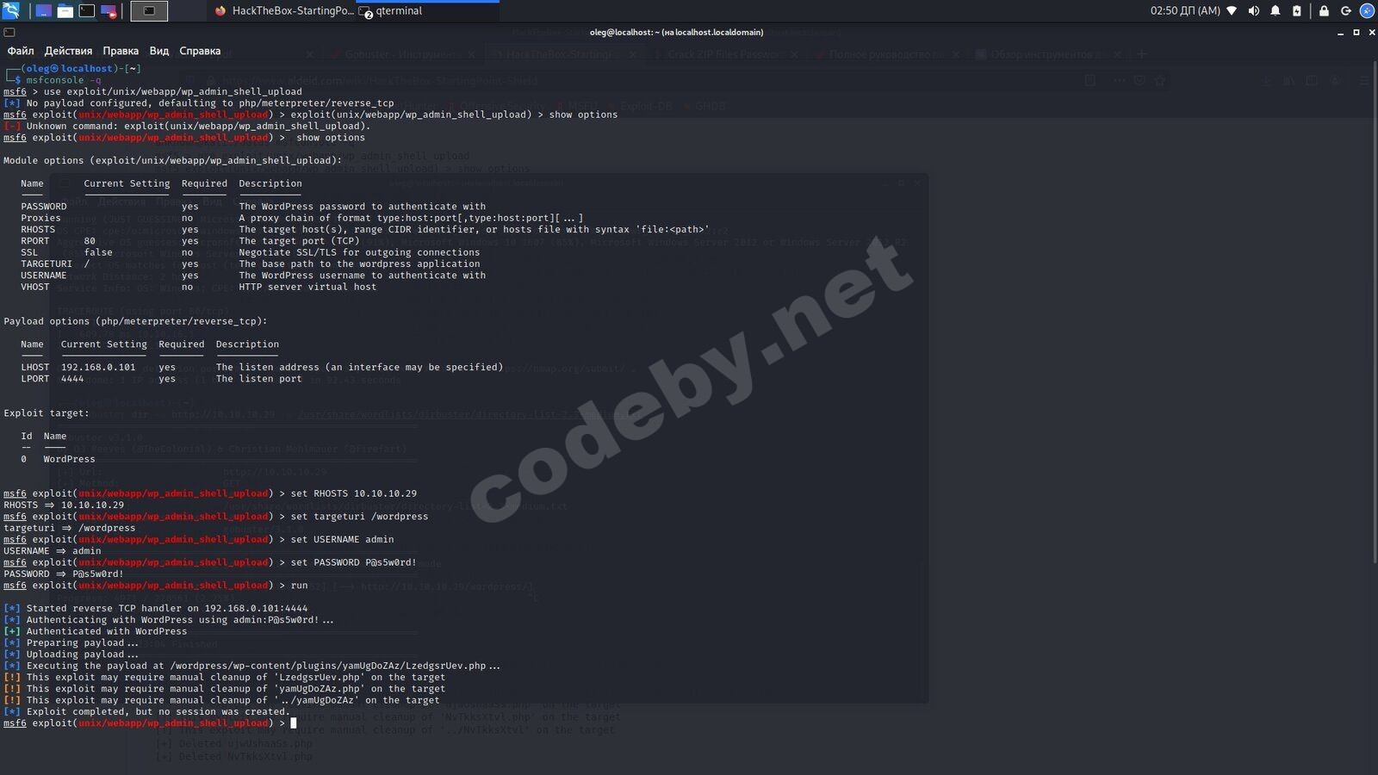Screen dimensions: 1378x775
Task: Click the PASSWORD name in Module options table
Action: point(44,207)
